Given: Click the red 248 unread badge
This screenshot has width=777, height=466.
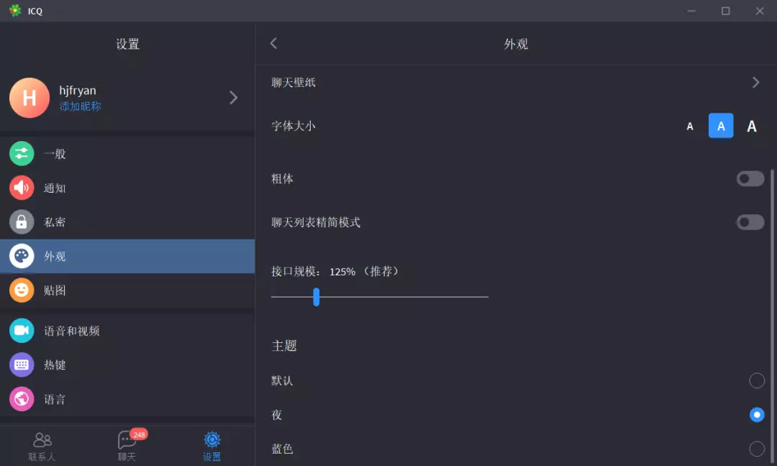Looking at the screenshot, I should [140, 434].
